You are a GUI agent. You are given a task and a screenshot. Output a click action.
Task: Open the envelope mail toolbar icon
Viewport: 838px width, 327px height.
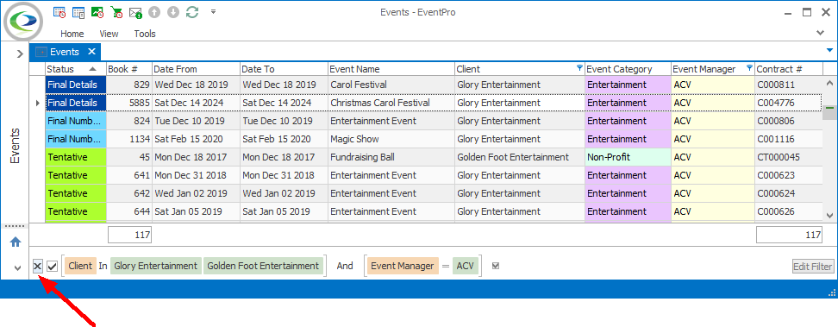[x=135, y=12]
